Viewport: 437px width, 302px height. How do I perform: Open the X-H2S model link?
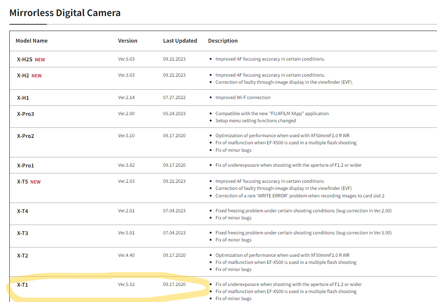pyautogui.click(x=24, y=59)
